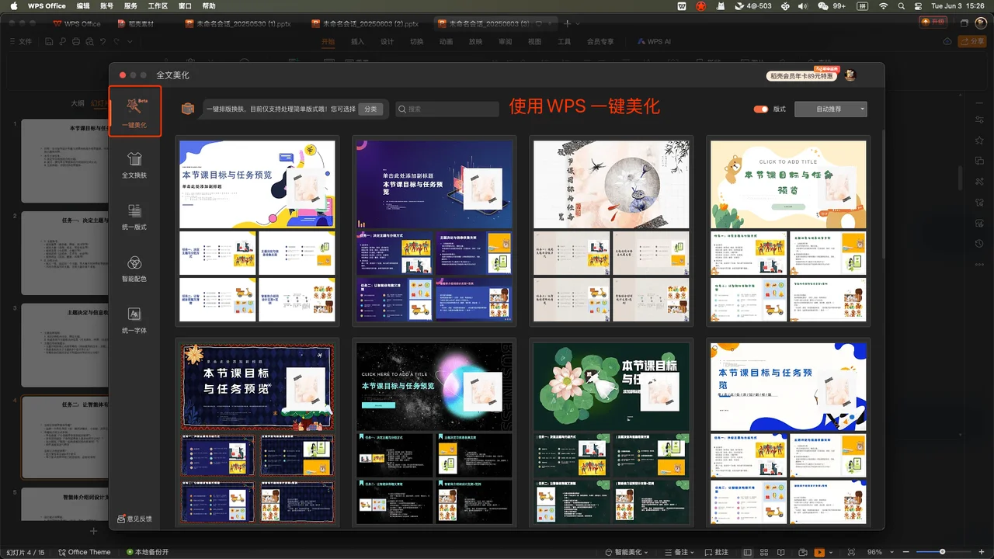This screenshot has width=994, height=559.
Task: Select the 一键美化 sidebar option
Action: coord(134,112)
